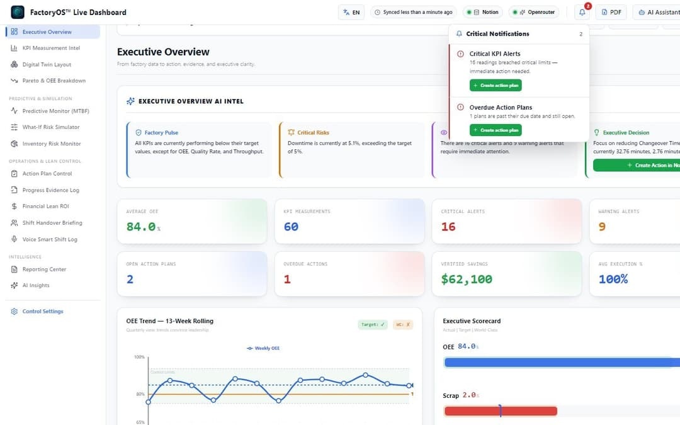The width and height of the screenshot is (680, 425).
Task: Click the Action Plan Control clipboard icon
Action: click(14, 174)
